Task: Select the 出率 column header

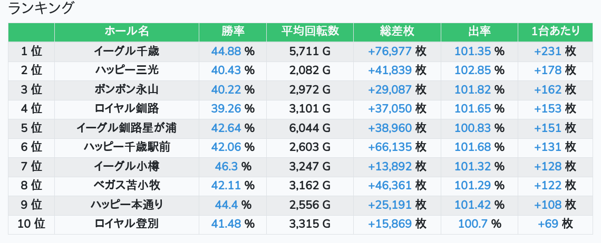Action: 479,32
